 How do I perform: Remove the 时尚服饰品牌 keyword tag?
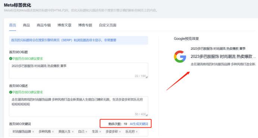tap(33, 132)
